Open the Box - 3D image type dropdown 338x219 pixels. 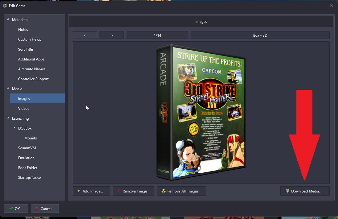pyautogui.click(x=260, y=35)
